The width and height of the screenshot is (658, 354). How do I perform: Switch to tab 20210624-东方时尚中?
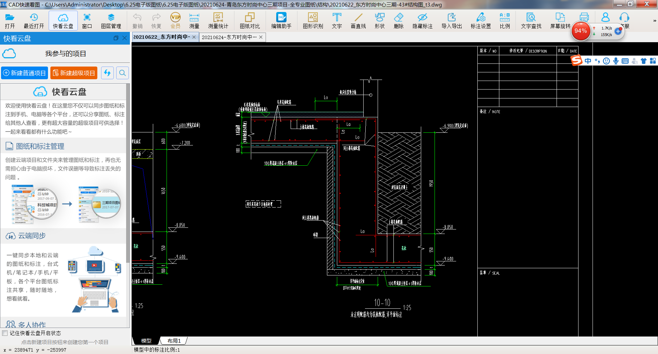click(x=229, y=37)
